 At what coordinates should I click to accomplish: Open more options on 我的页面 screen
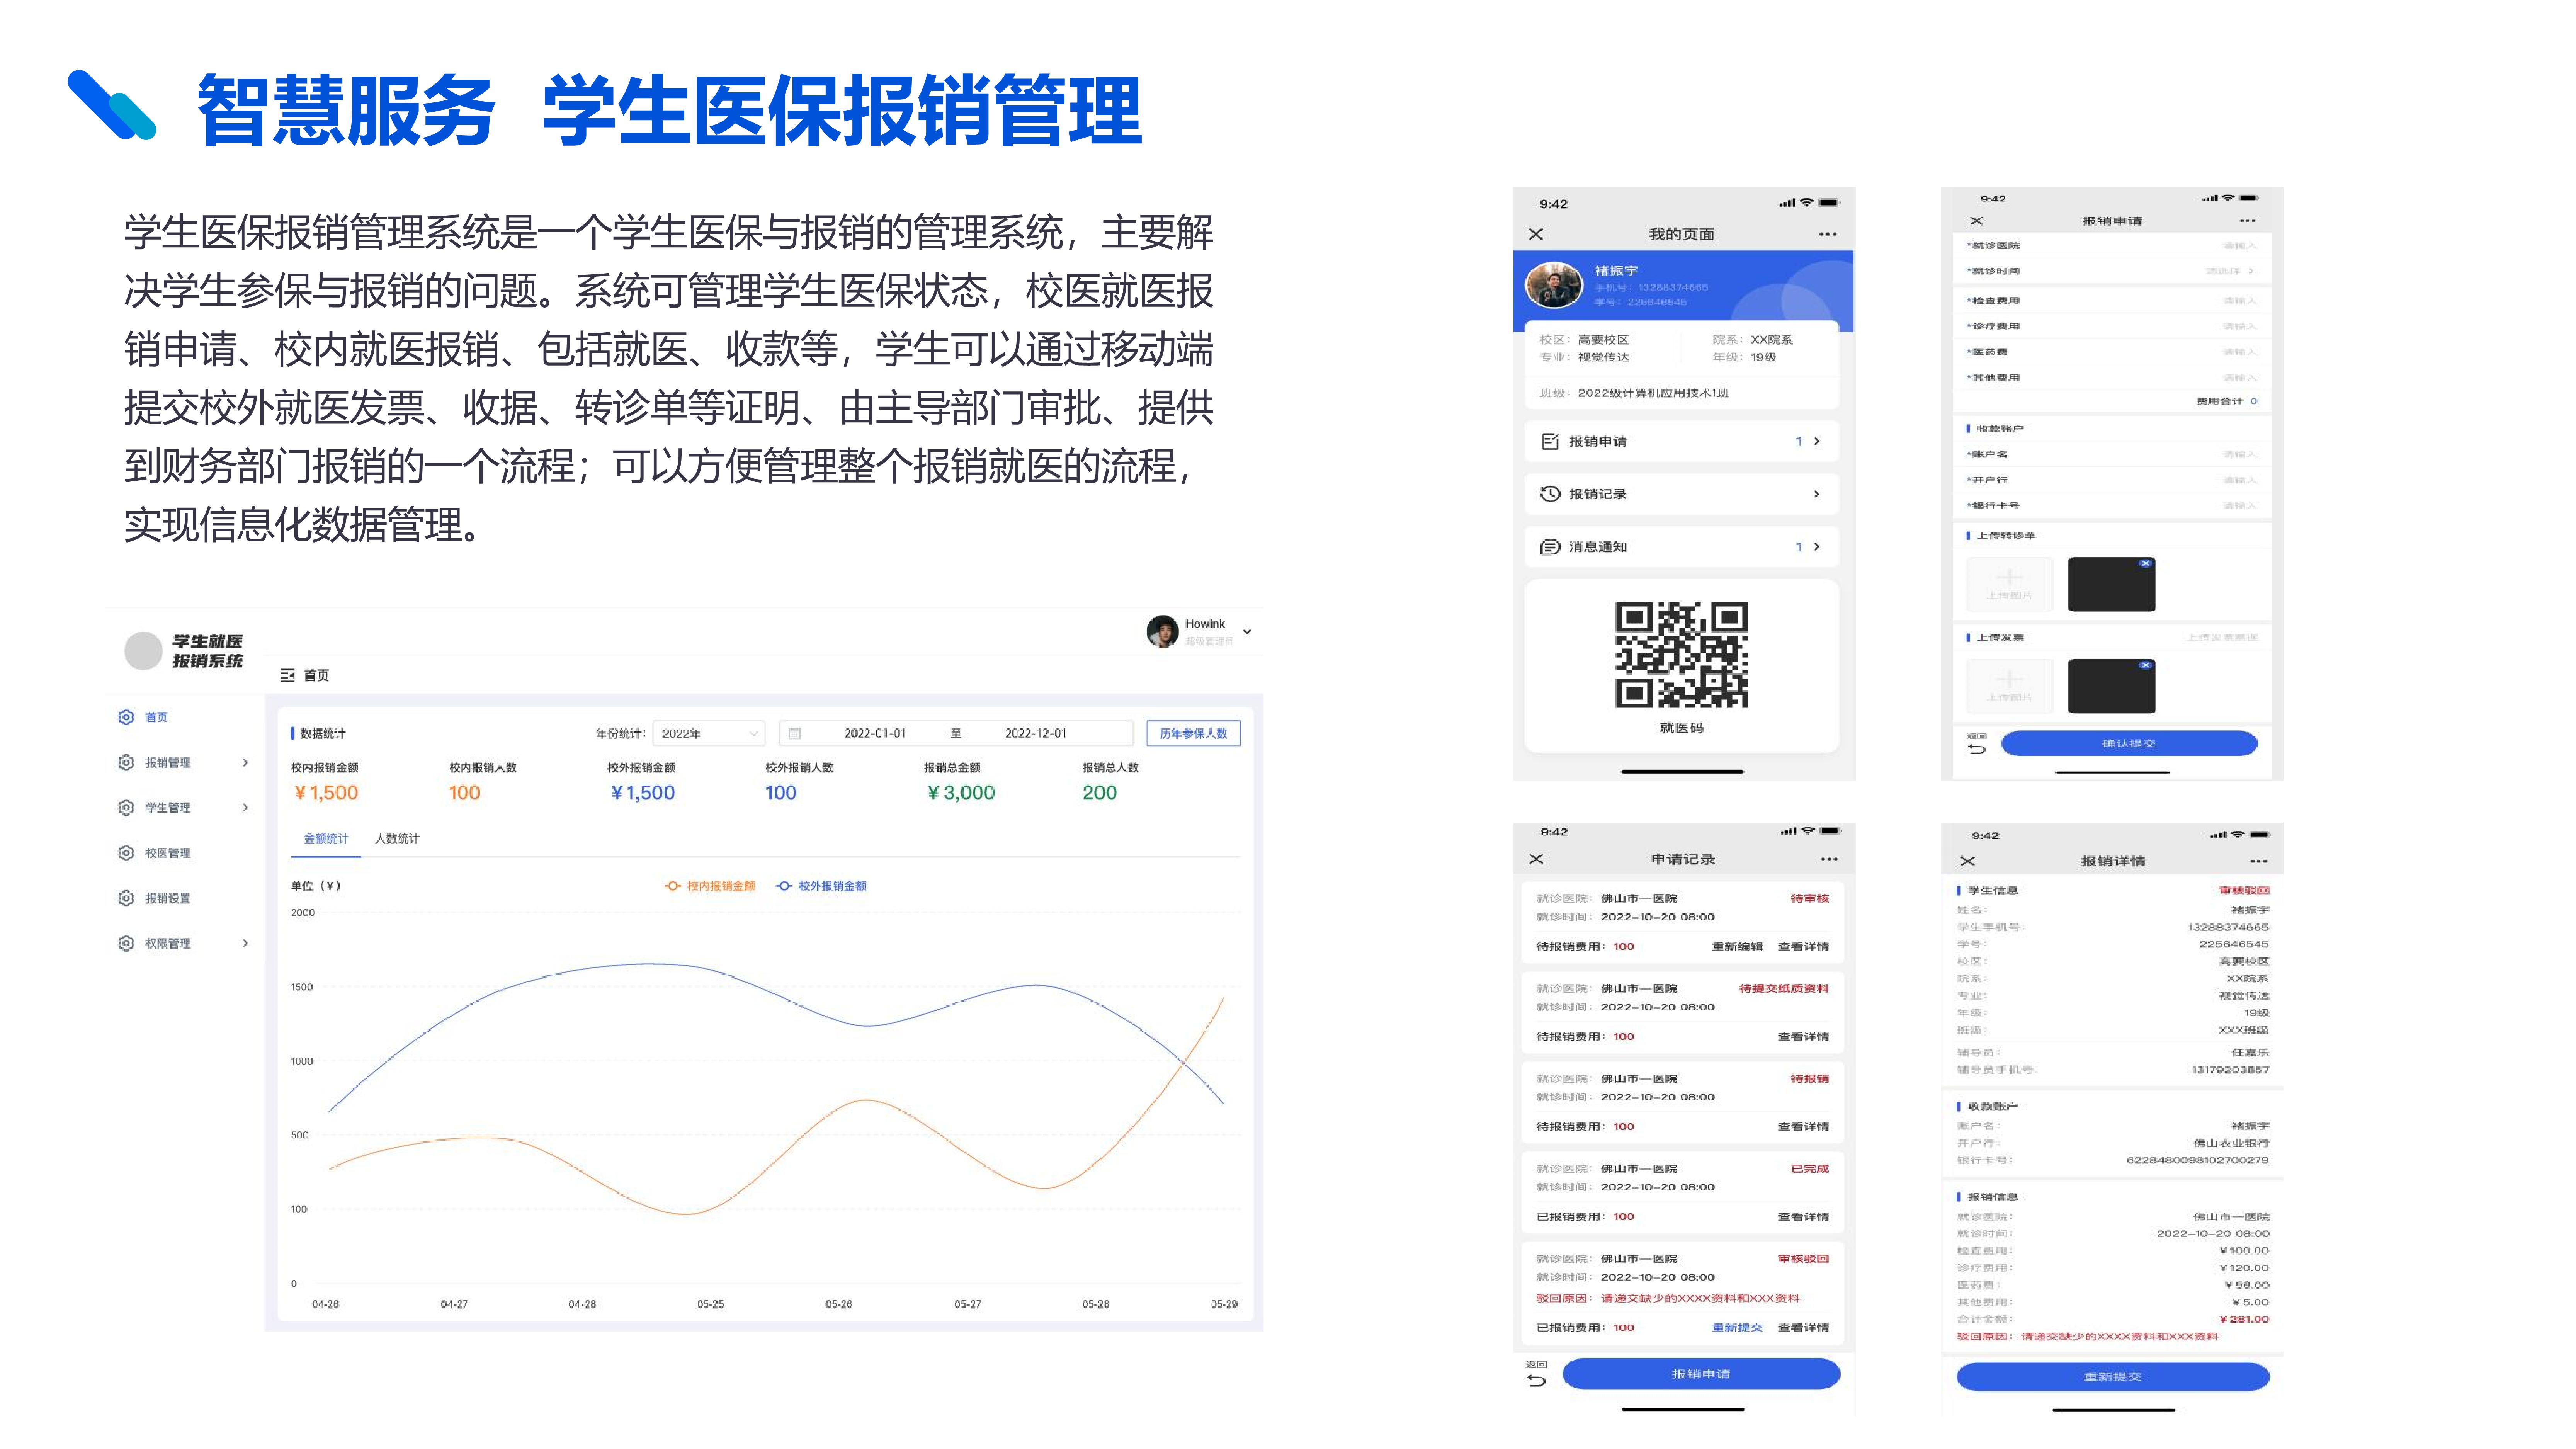(1828, 234)
